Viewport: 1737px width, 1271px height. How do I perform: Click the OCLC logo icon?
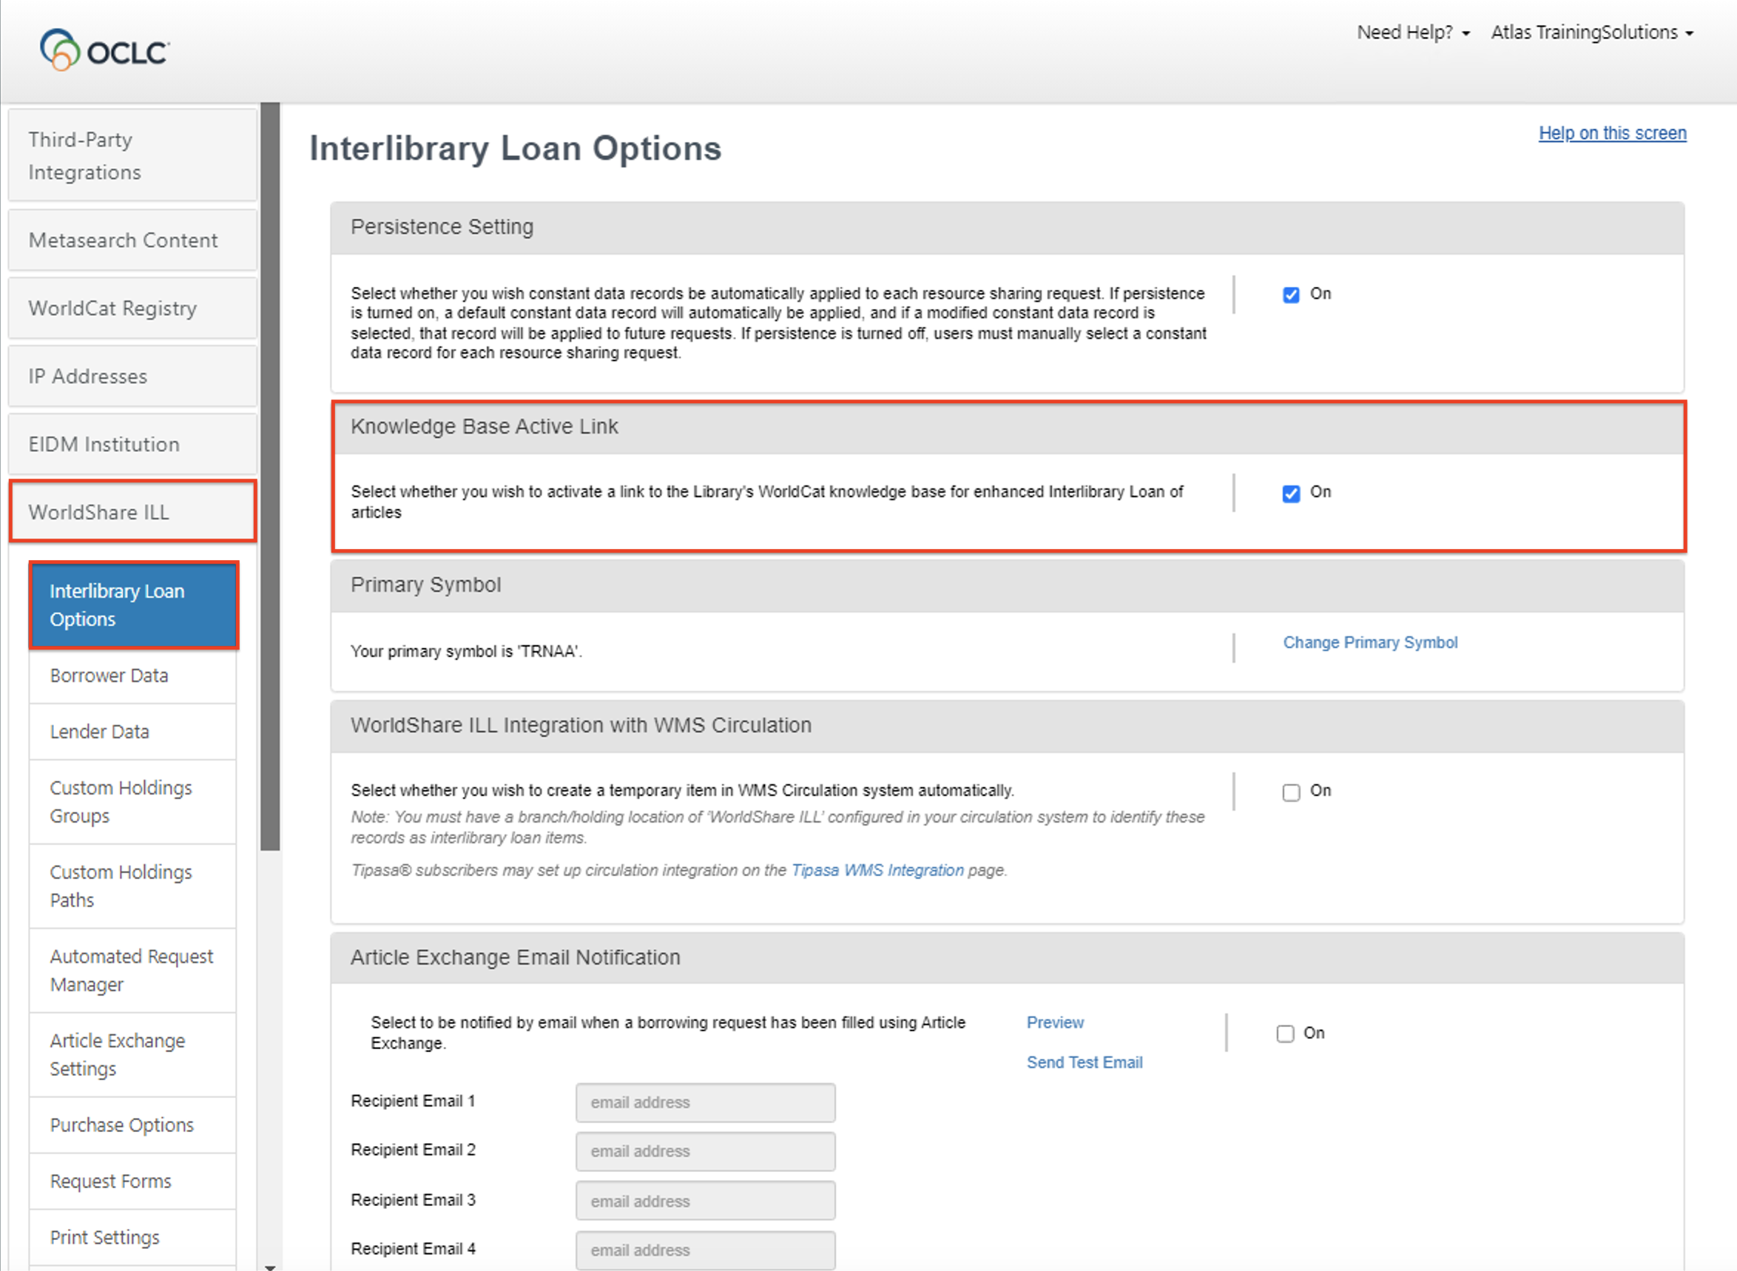point(59,50)
